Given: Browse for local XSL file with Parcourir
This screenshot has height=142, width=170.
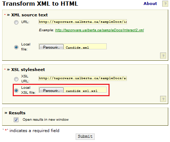Looking at the screenshot, I should (x=51, y=90).
